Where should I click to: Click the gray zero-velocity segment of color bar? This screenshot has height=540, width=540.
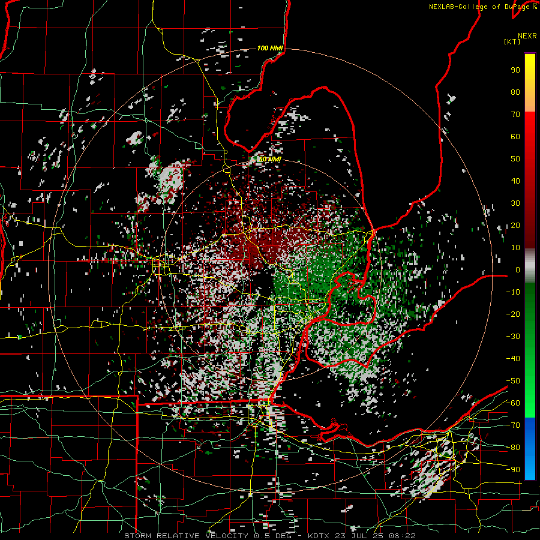[x=530, y=266]
